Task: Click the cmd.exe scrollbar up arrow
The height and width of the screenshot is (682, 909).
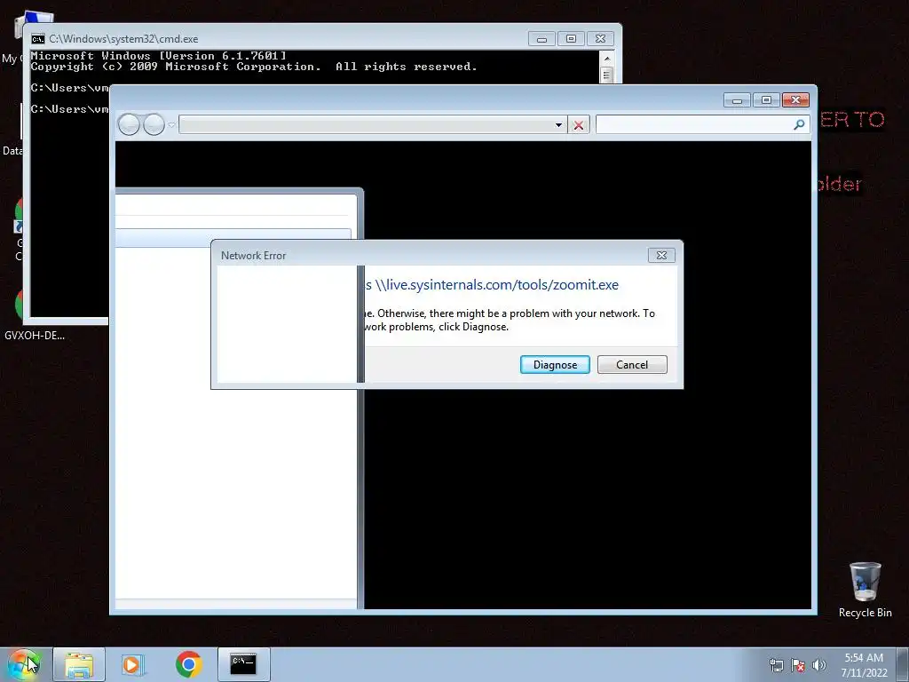Action: [606, 59]
